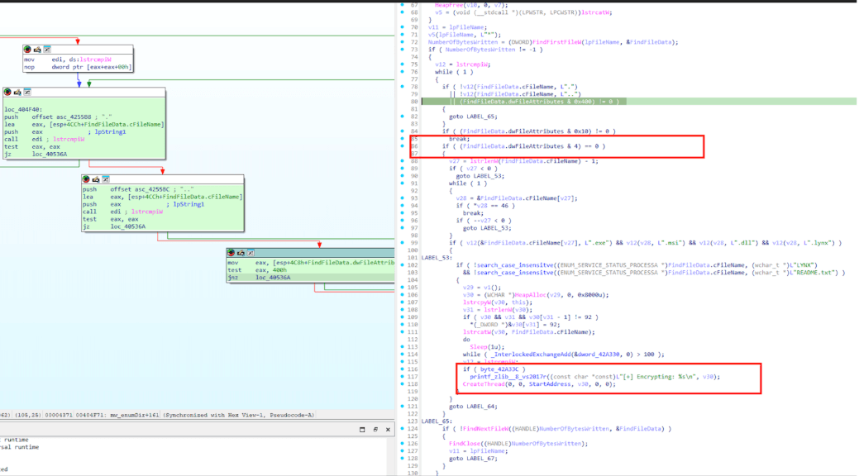
Task: Click the group icon on the mov edi node
Action: (x=46, y=50)
